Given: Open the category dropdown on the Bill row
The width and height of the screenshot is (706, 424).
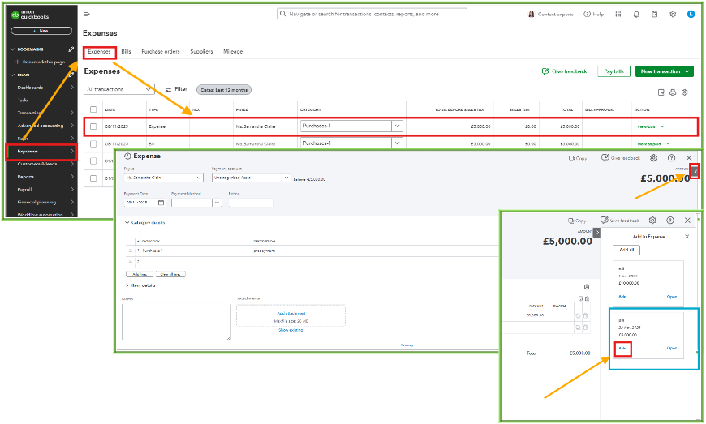Looking at the screenshot, I should click(x=397, y=143).
